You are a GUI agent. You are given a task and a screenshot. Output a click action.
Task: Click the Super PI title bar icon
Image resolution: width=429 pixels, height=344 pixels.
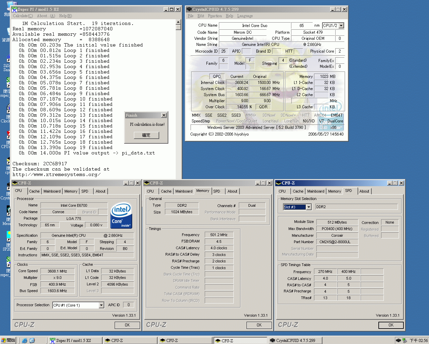[x=15, y=9]
